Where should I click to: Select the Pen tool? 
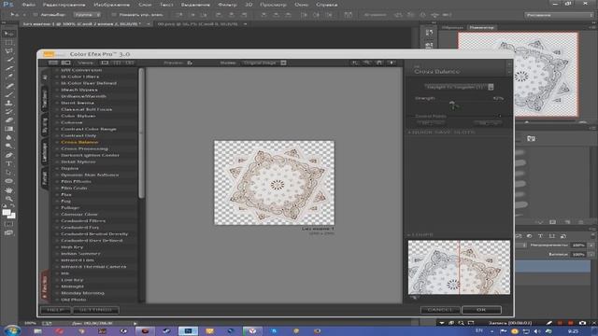(8, 155)
